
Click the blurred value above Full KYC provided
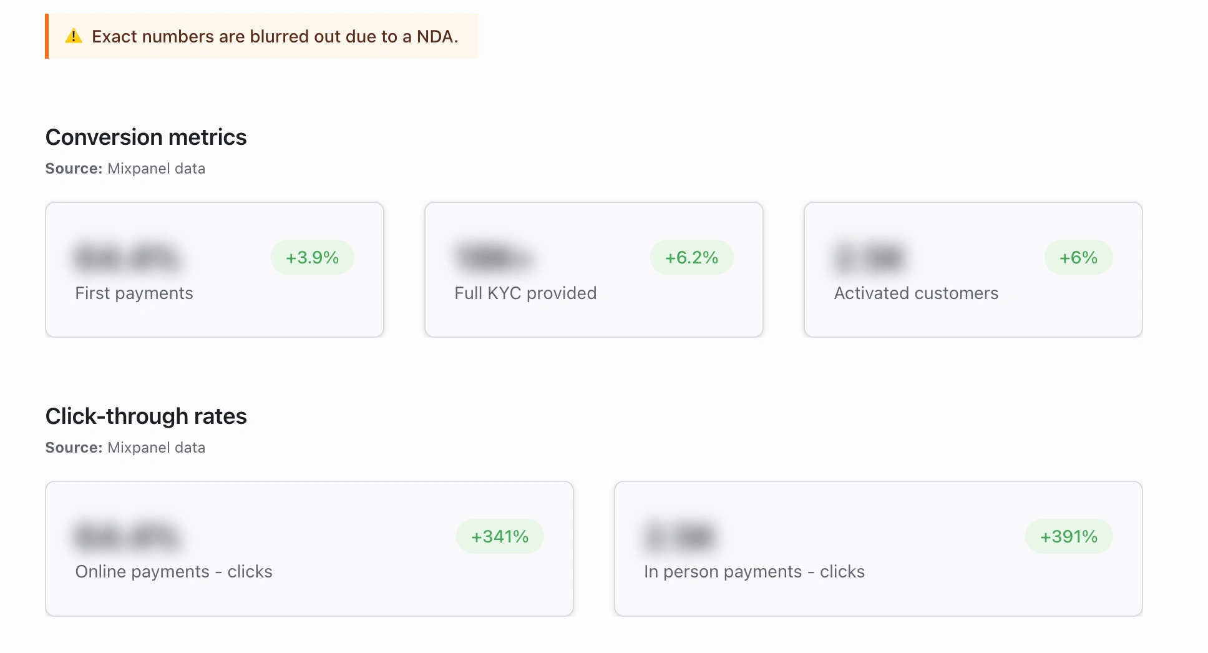coord(494,257)
